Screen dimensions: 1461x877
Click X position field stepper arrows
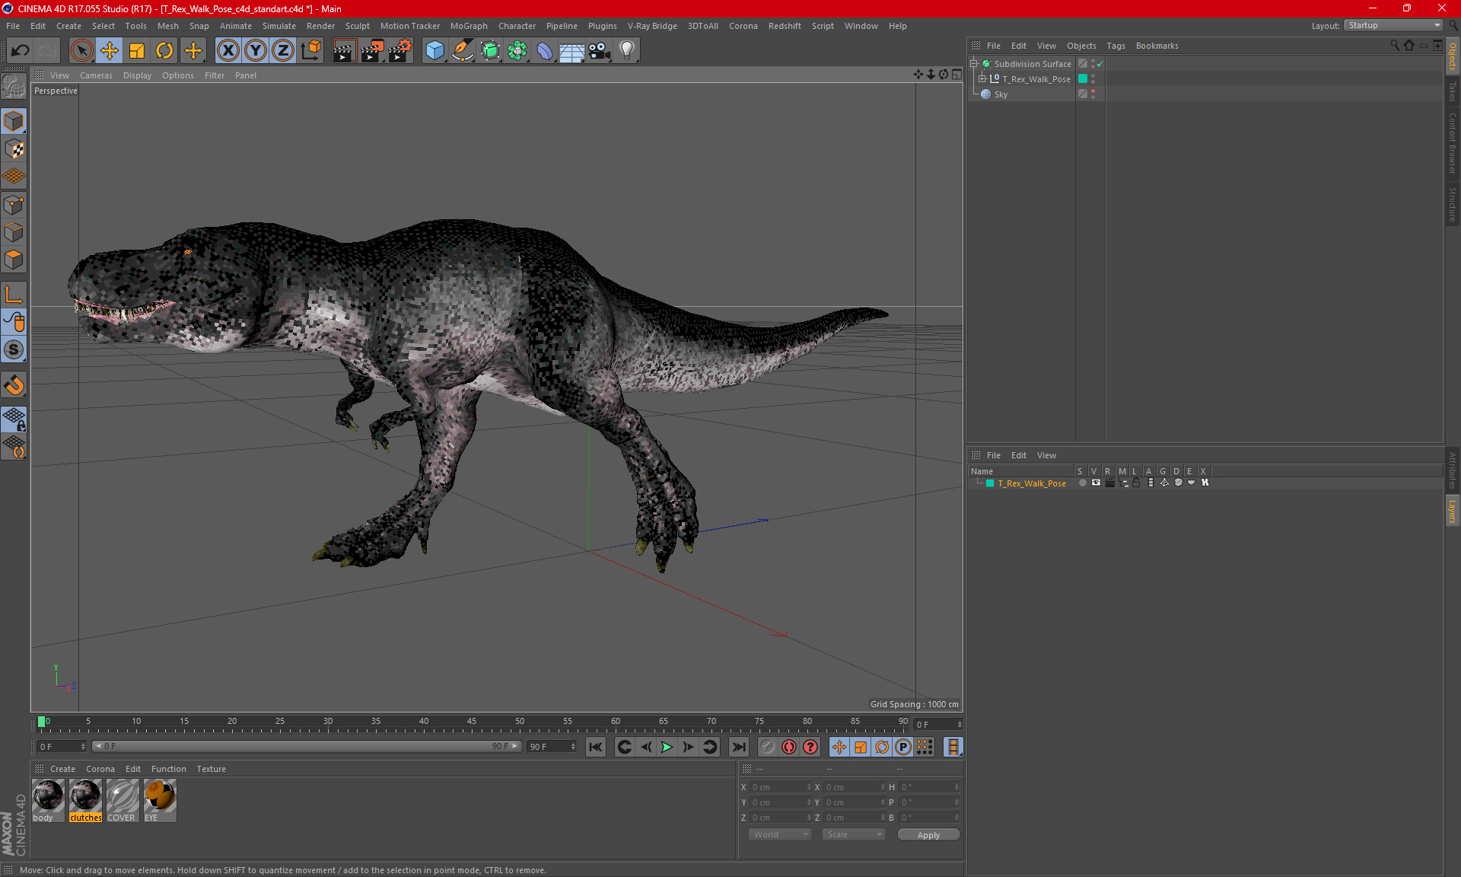click(x=809, y=787)
